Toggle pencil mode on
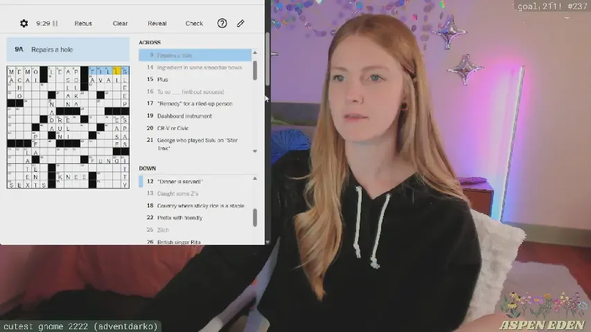The width and height of the screenshot is (591, 332). (x=240, y=24)
